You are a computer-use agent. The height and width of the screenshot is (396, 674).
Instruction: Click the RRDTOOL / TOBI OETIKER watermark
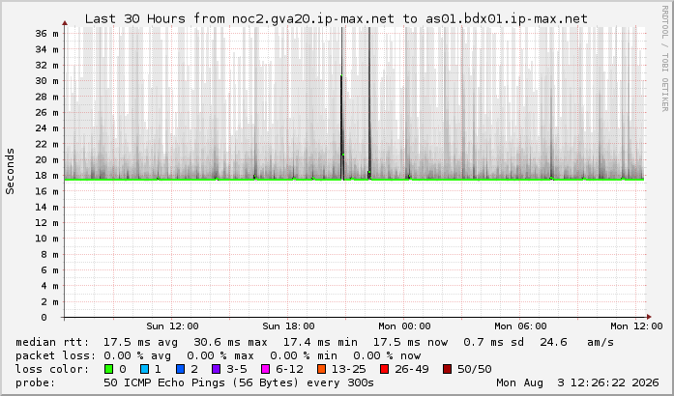664,58
